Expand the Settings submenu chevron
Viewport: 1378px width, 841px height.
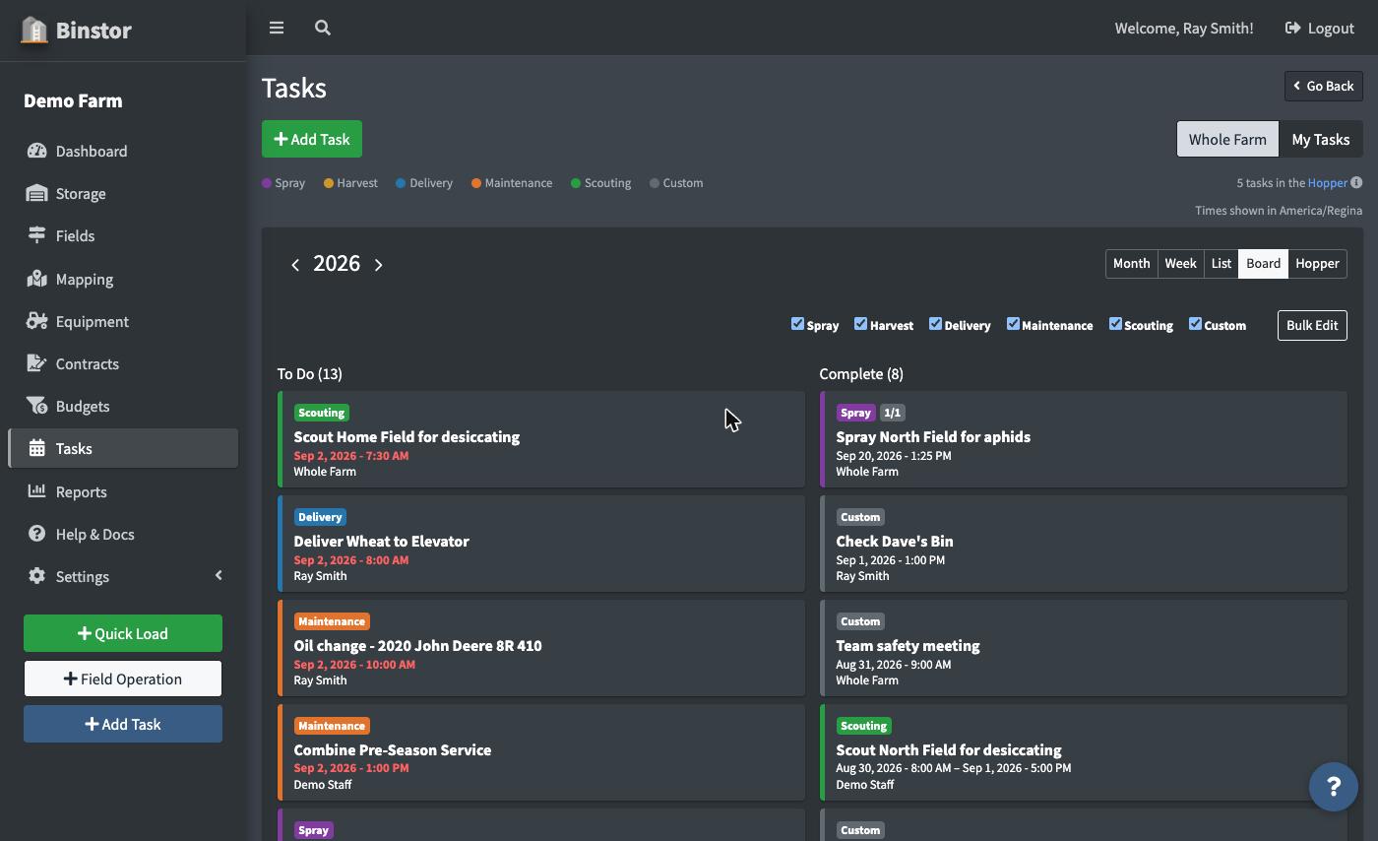point(219,575)
